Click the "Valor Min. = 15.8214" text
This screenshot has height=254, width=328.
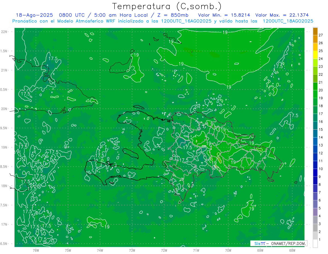[224, 15]
